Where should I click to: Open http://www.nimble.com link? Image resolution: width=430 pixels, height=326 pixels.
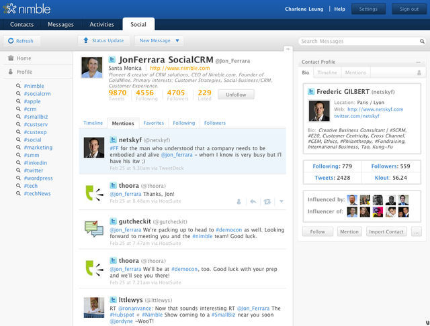coord(180,68)
